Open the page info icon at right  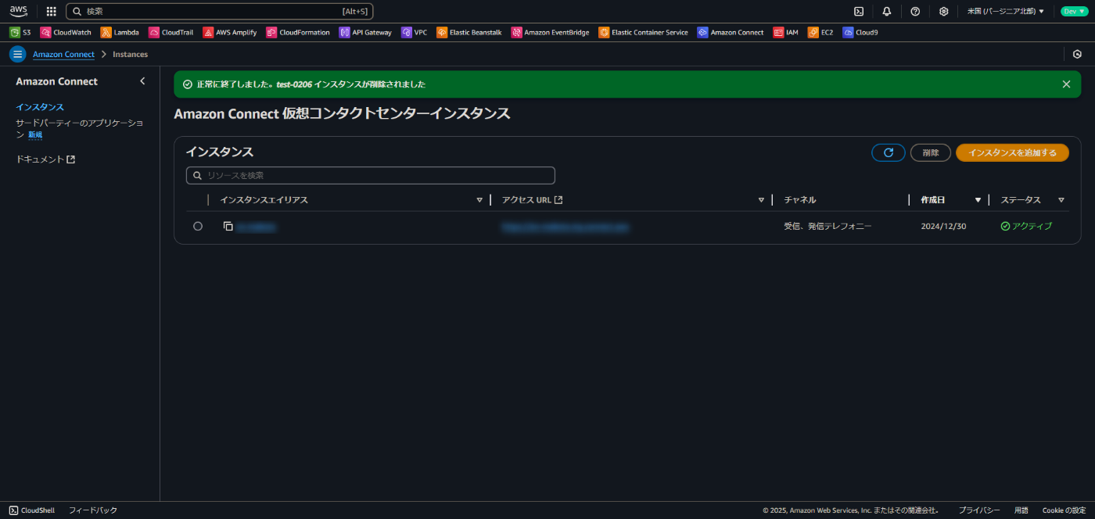coord(1077,54)
